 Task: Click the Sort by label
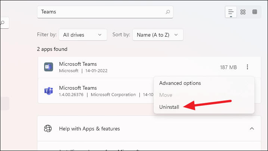pos(121,34)
